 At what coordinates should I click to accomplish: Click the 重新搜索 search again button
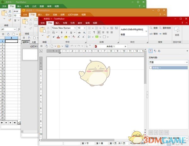[x=165, y=28]
